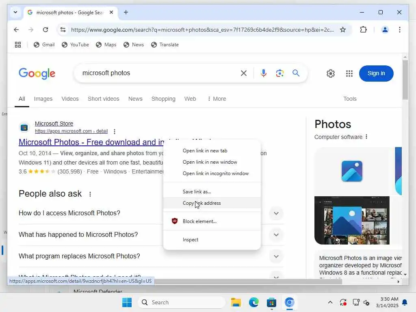
Task: Open Chrome three-dot menu
Action: pos(400,30)
